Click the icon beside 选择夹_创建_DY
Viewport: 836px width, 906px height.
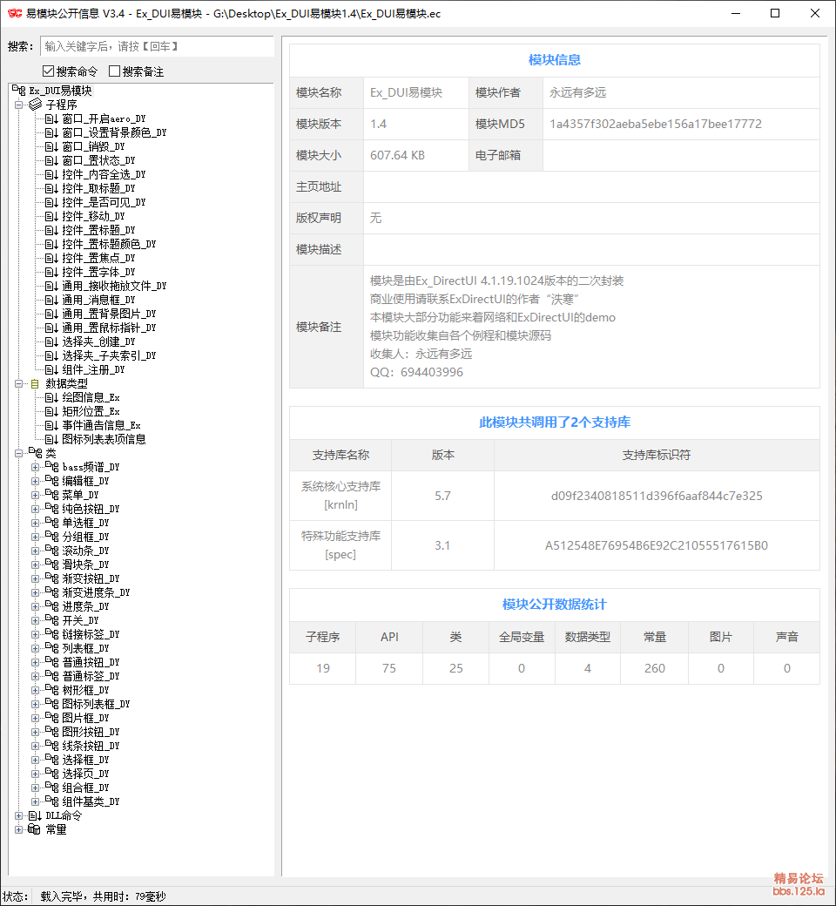[51, 341]
